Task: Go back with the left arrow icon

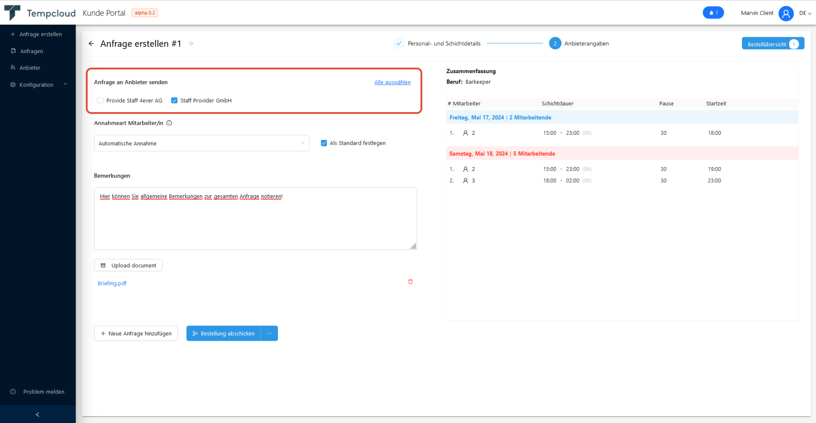Action: 91,44
